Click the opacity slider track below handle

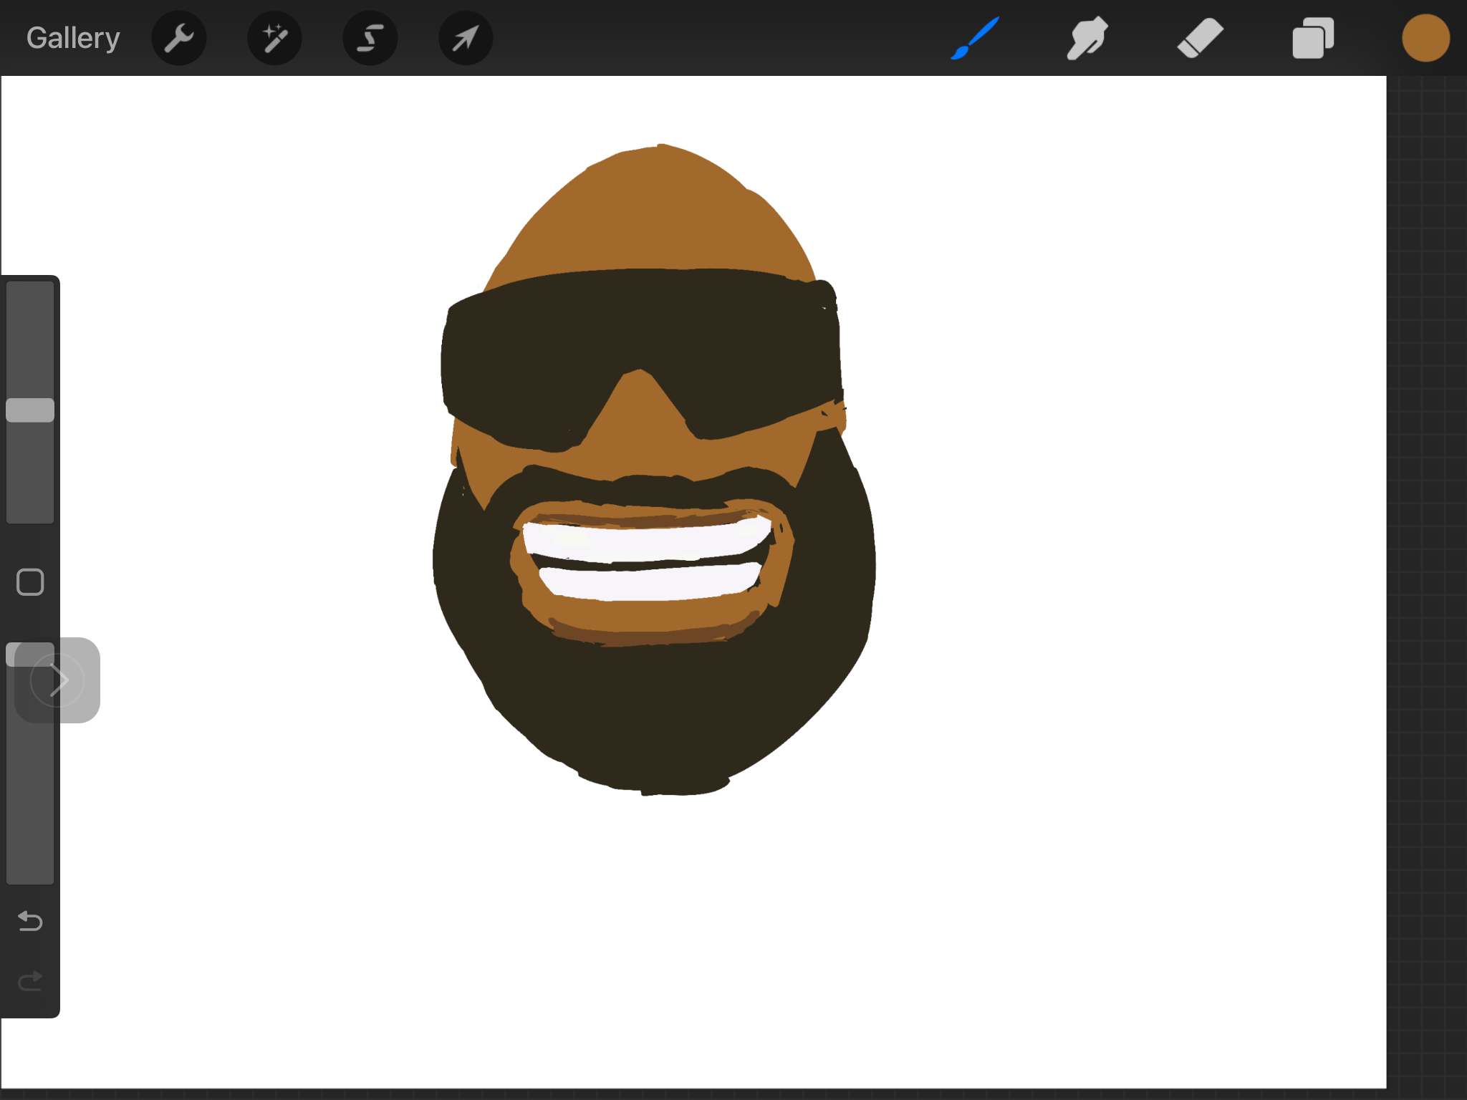click(x=30, y=802)
